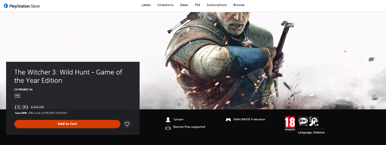386x145 pixels.
Task: Click the PS4 platform badge
Action: click(17, 96)
